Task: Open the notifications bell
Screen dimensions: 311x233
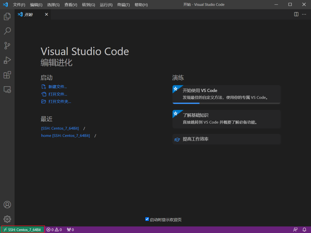Action: tap(304, 230)
